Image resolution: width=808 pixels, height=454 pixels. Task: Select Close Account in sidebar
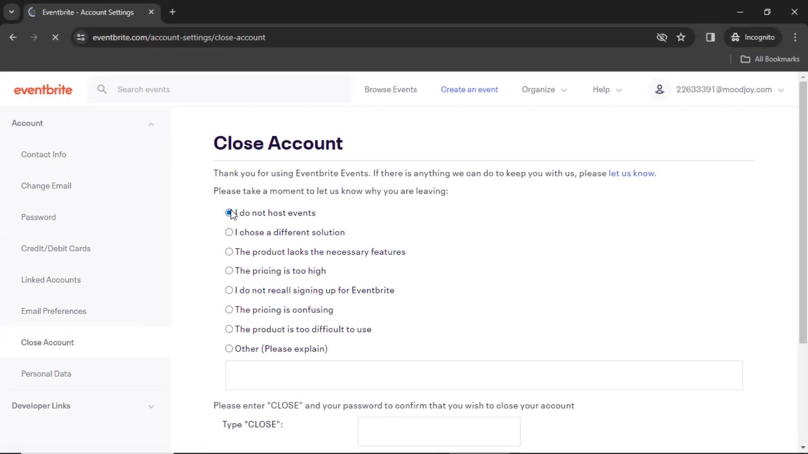tap(48, 342)
